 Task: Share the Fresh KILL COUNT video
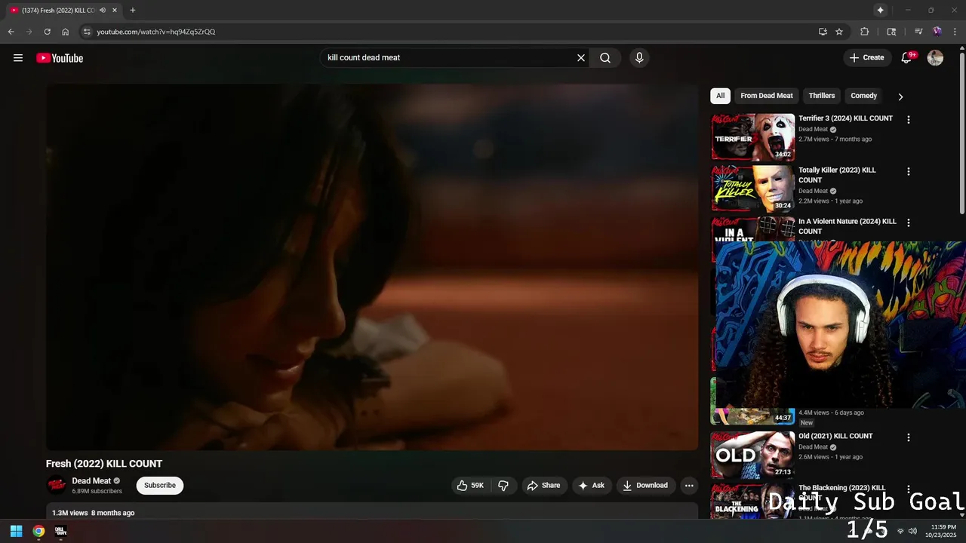click(x=543, y=486)
